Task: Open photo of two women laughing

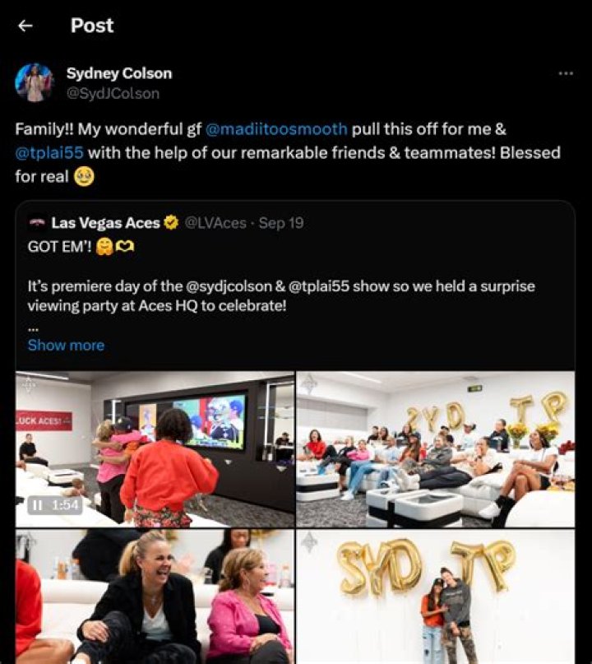Action: coord(155,597)
